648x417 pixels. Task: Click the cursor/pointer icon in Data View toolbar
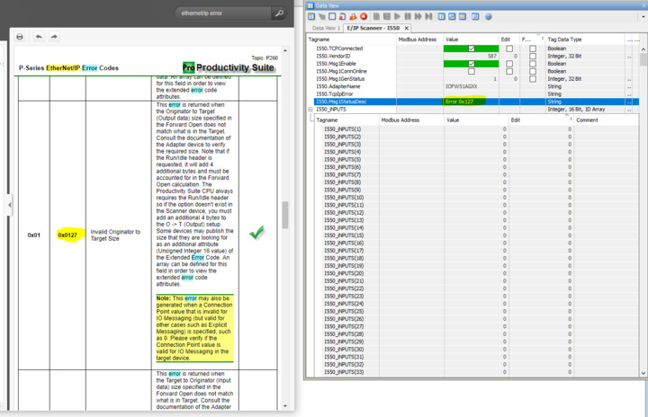pos(321,16)
